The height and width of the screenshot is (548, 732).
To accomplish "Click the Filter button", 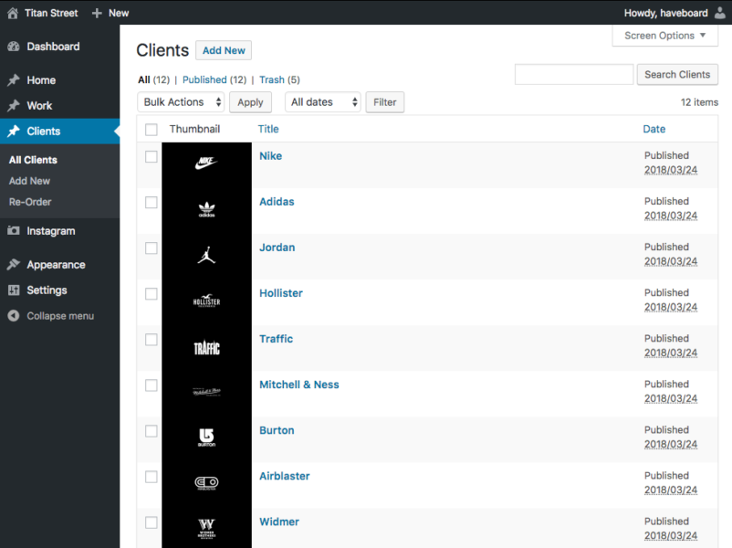I will 384,102.
